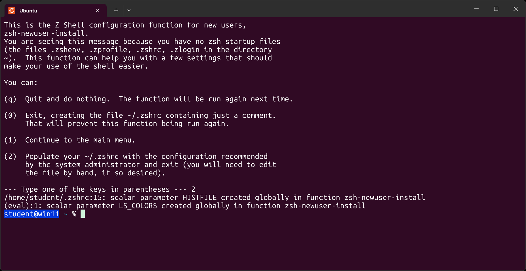Viewport: 526px width, 271px height.
Task: Click the percent sign in the shell prompt
Action: [x=73, y=214]
